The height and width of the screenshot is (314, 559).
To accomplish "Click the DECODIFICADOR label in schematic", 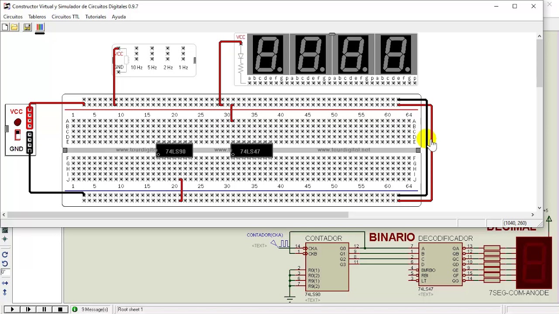I will 445,238.
